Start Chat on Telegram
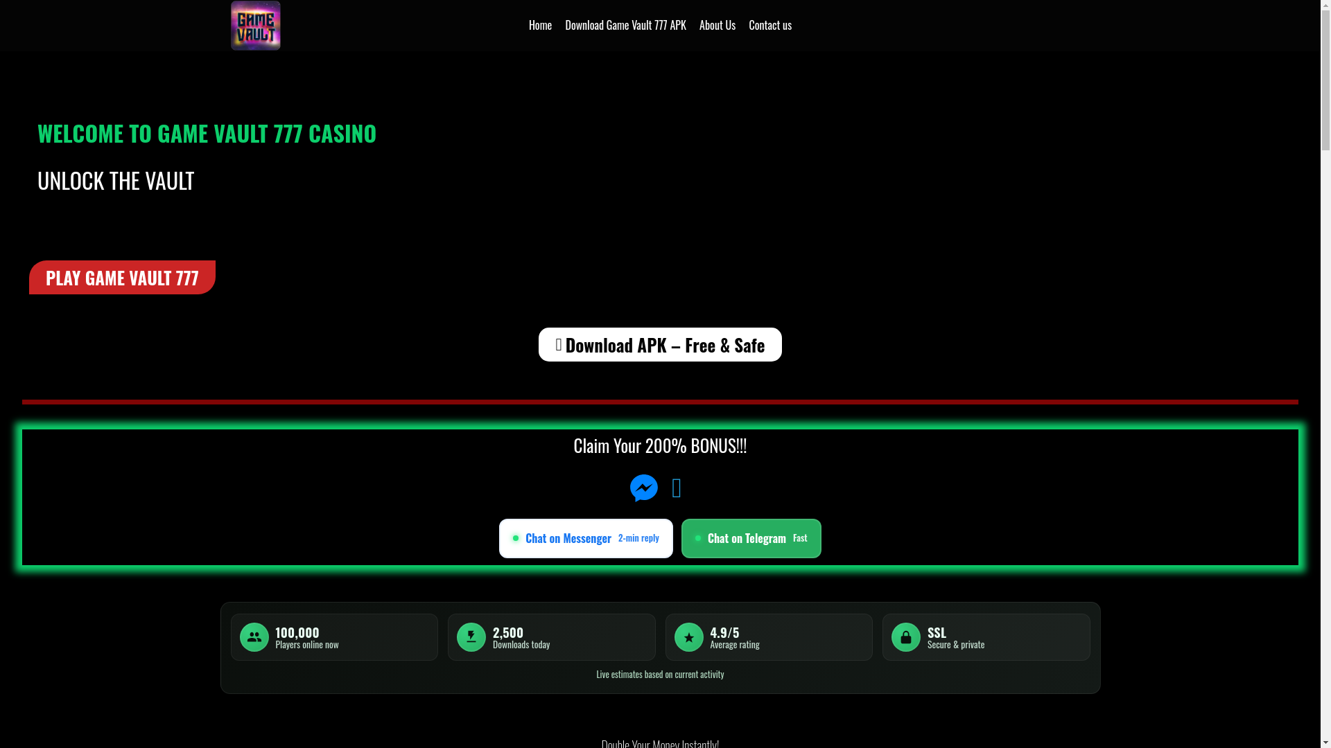Screen dimensions: 1331x748 (751, 538)
